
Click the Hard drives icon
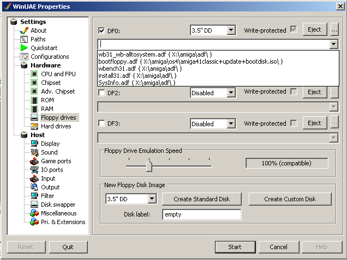tap(34, 126)
